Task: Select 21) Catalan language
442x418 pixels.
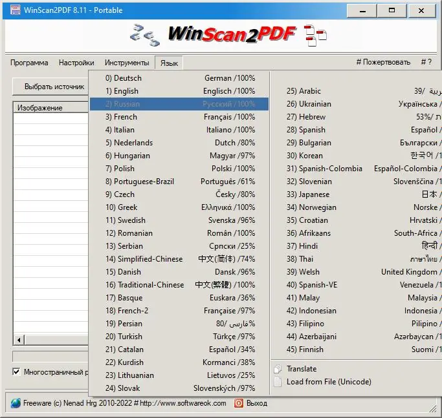Action: click(x=179, y=350)
